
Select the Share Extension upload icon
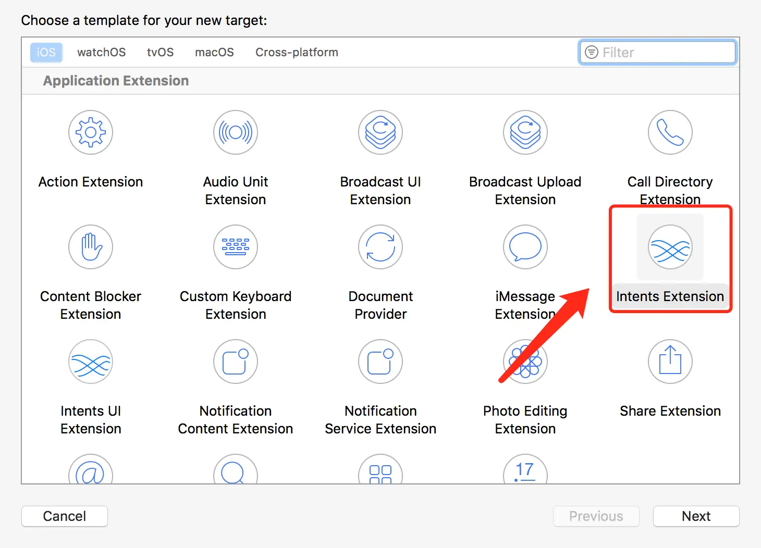pyautogui.click(x=670, y=362)
